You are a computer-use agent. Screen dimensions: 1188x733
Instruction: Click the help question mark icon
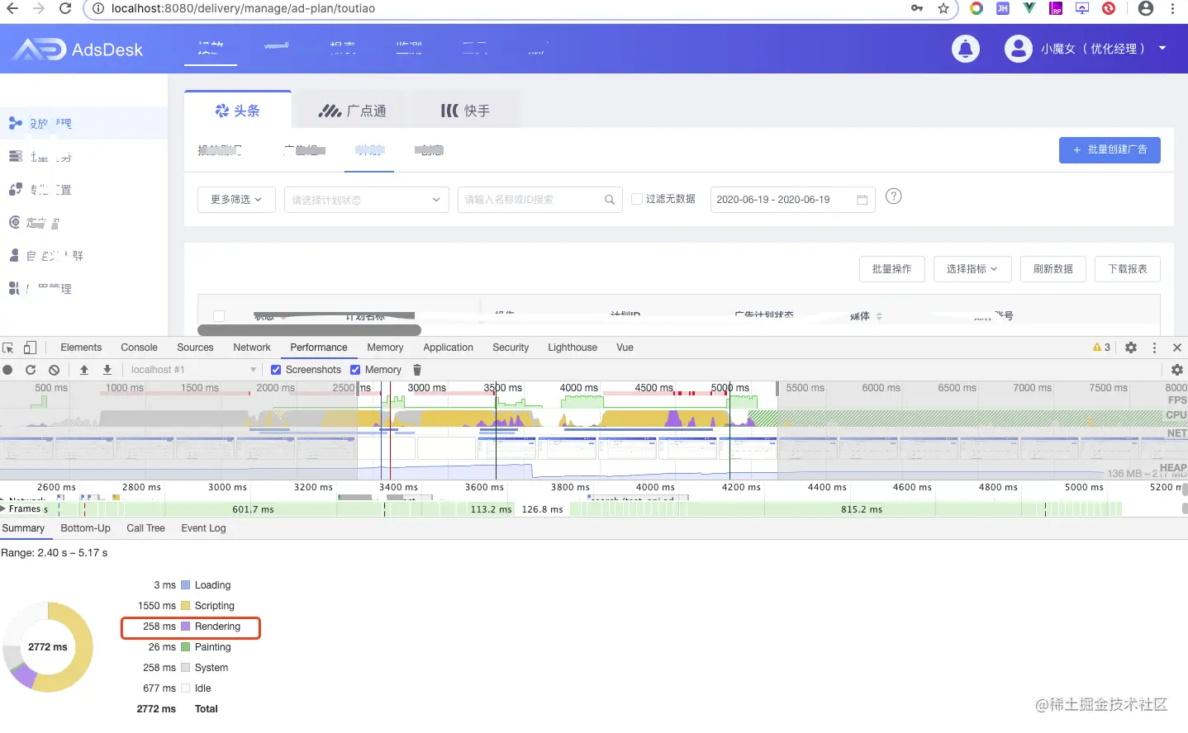point(893,196)
